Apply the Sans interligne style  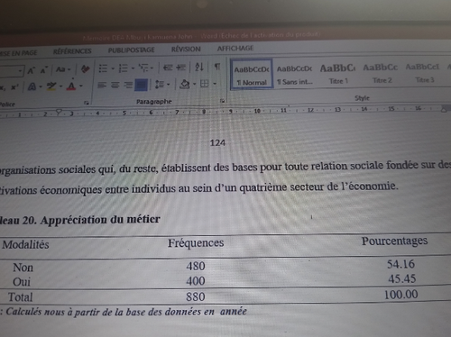[295, 75]
